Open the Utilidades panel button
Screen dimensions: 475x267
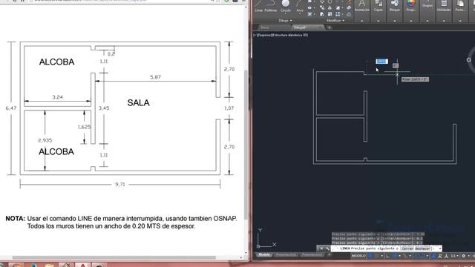[444, 6]
